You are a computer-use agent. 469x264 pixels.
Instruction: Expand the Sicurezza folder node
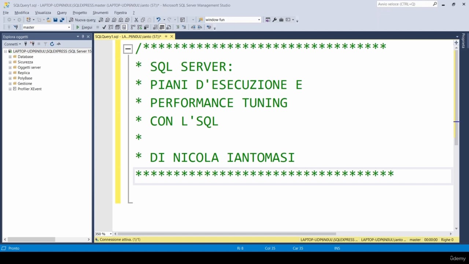[x=10, y=62]
